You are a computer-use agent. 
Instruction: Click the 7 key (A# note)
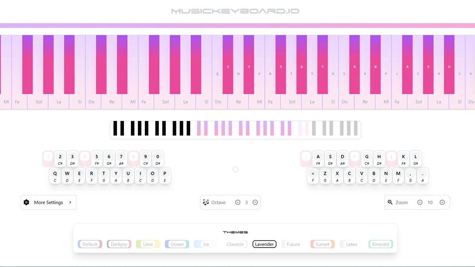pyautogui.click(x=121, y=159)
